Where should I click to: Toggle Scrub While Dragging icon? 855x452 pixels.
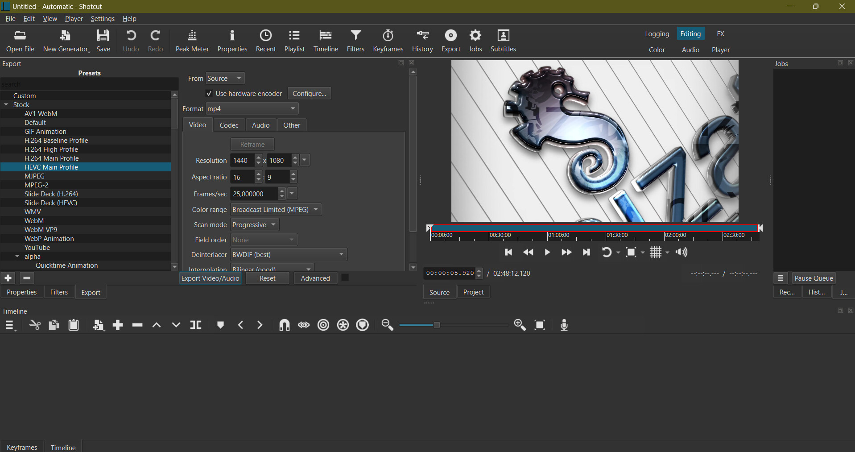click(x=304, y=325)
